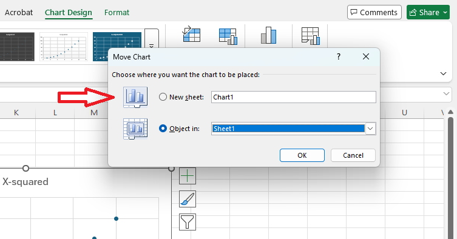Image resolution: width=457 pixels, height=239 pixels.
Task: Click Cancel in Move Chart dialog
Action: click(x=353, y=155)
